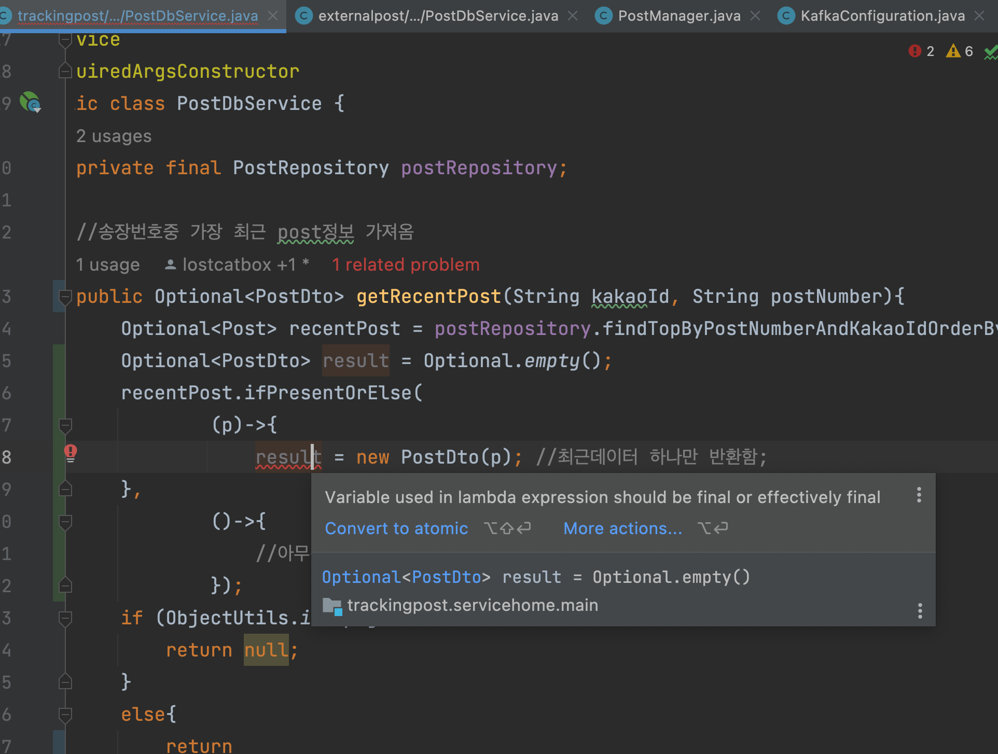Image resolution: width=998 pixels, height=754 pixels.
Task: Open the documentation popup's three-dot menu
Action: [x=920, y=611]
